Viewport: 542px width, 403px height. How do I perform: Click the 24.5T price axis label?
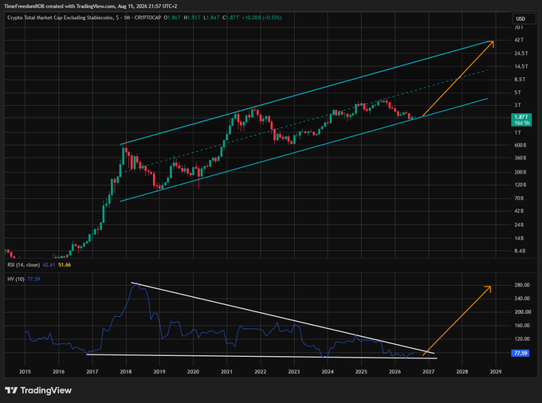[x=521, y=53]
